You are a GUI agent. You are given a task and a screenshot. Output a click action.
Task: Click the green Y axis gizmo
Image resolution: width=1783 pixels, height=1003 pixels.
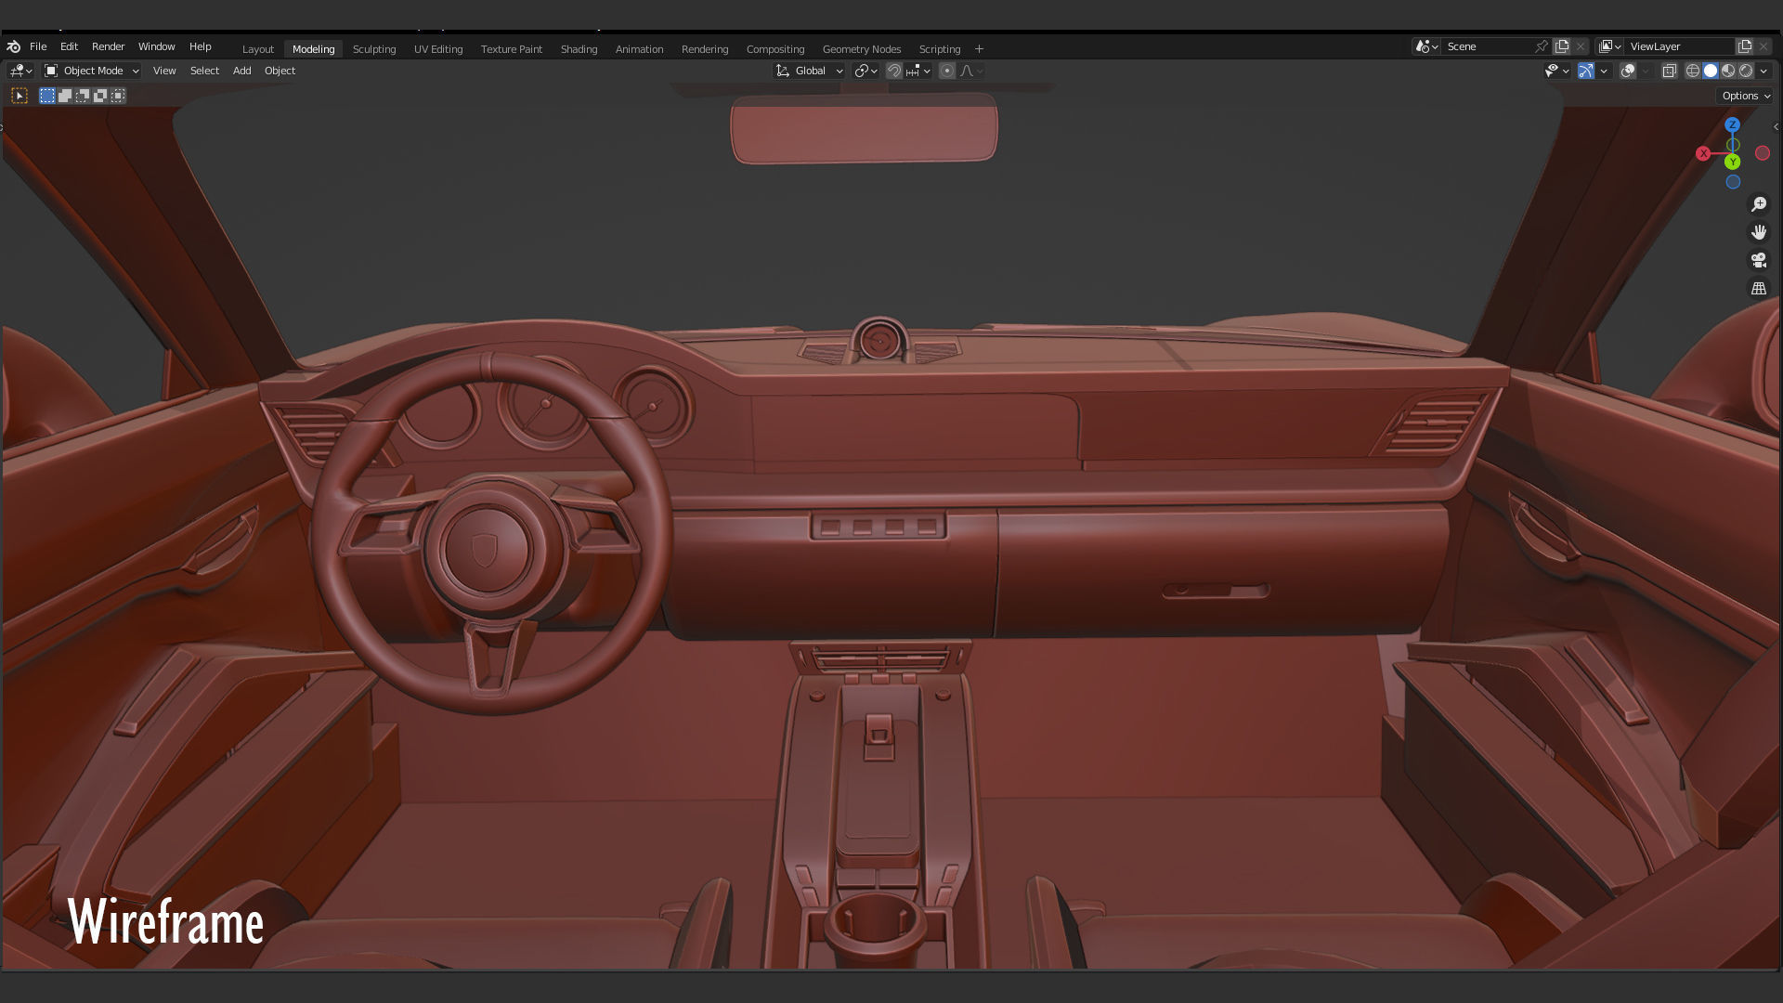(1733, 163)
